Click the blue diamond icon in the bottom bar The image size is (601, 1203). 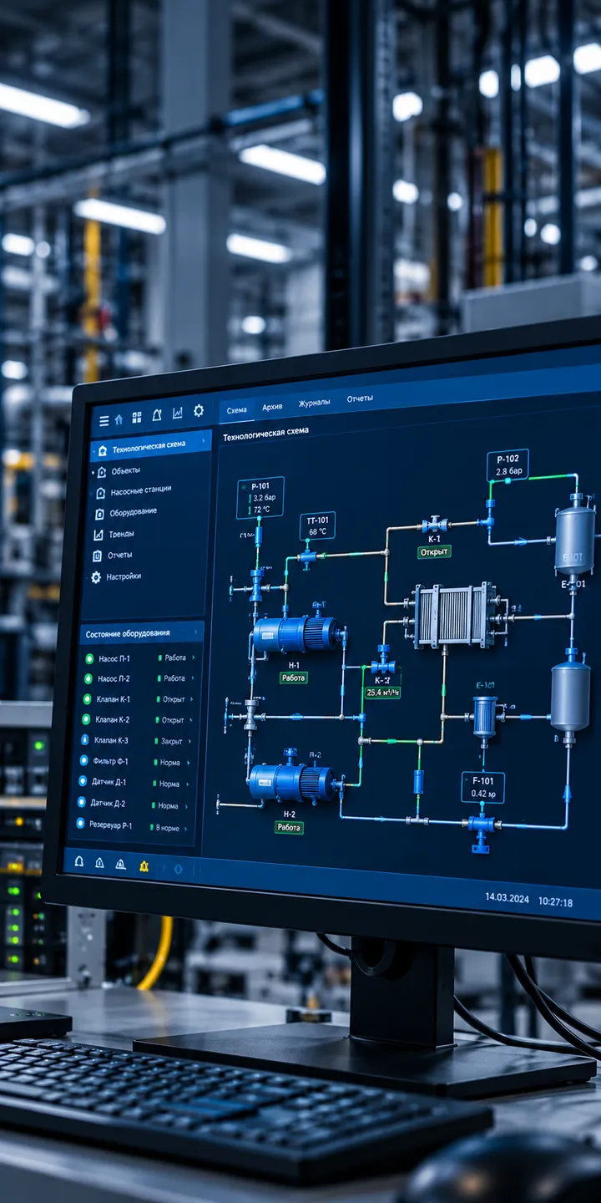point(178,869)
